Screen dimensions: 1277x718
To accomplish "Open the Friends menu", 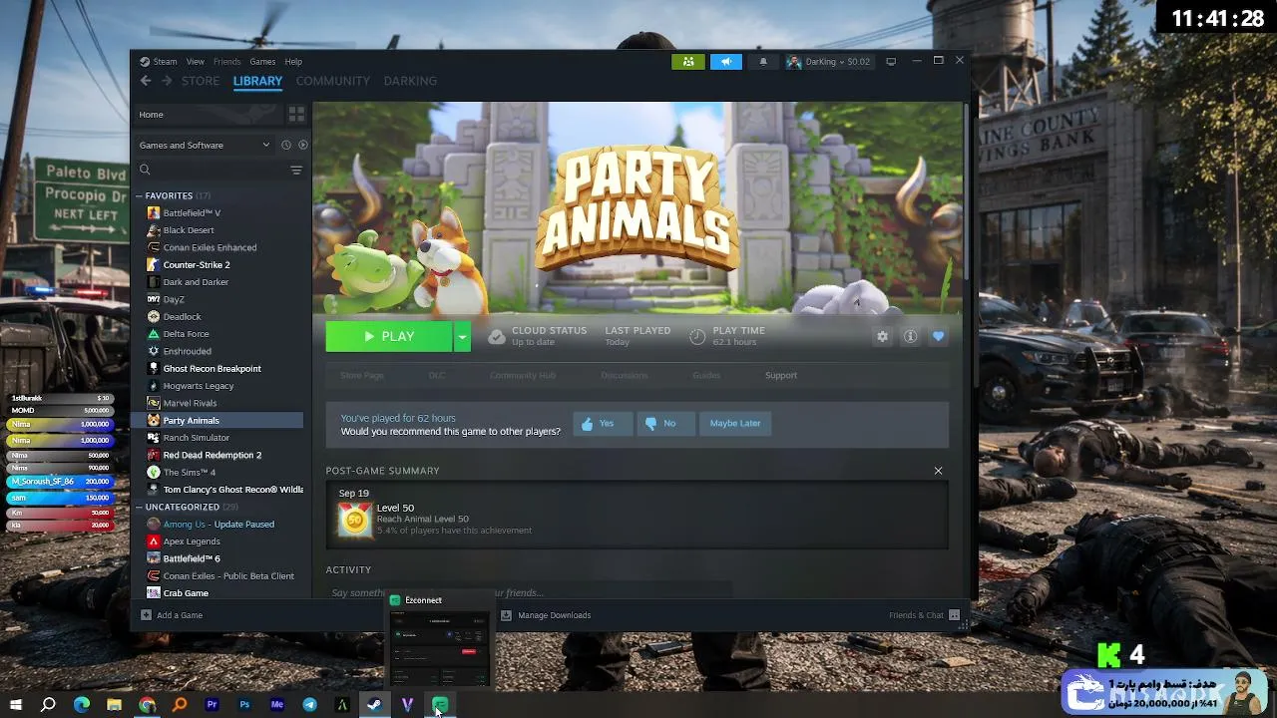I will tap(226, 62).
